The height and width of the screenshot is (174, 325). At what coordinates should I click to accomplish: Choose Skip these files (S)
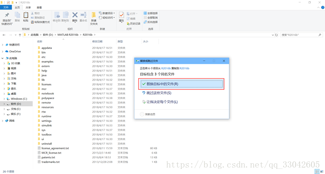159,93
